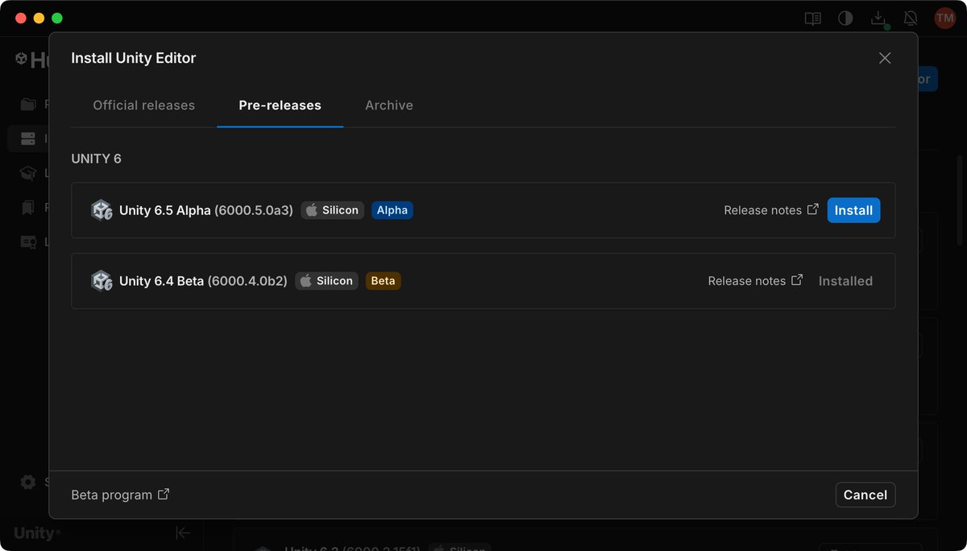Open release notes for Unity 6.5 Alpha
Viewport: 967px width, 551px height.
[x=771, y=210]
